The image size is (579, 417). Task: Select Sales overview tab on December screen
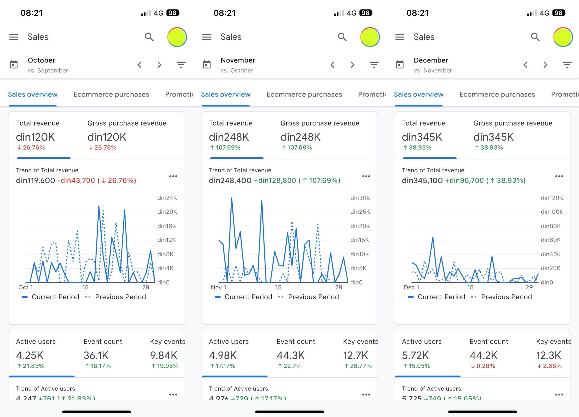click(x=418, y=94)
